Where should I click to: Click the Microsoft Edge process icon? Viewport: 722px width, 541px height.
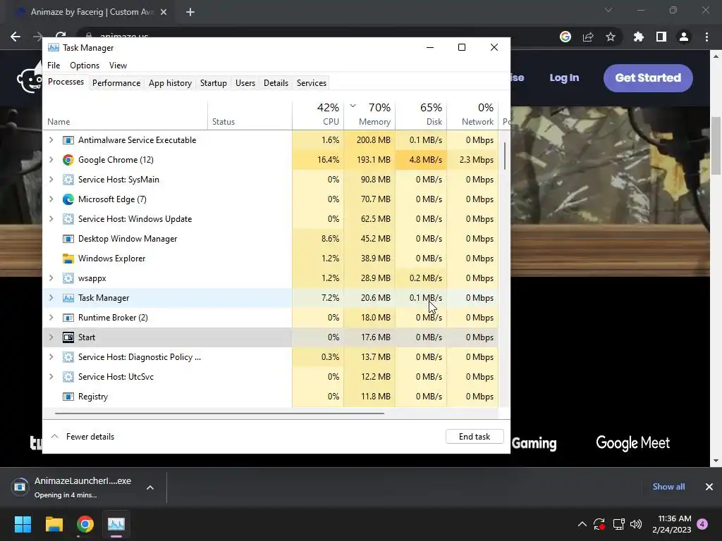68,199
